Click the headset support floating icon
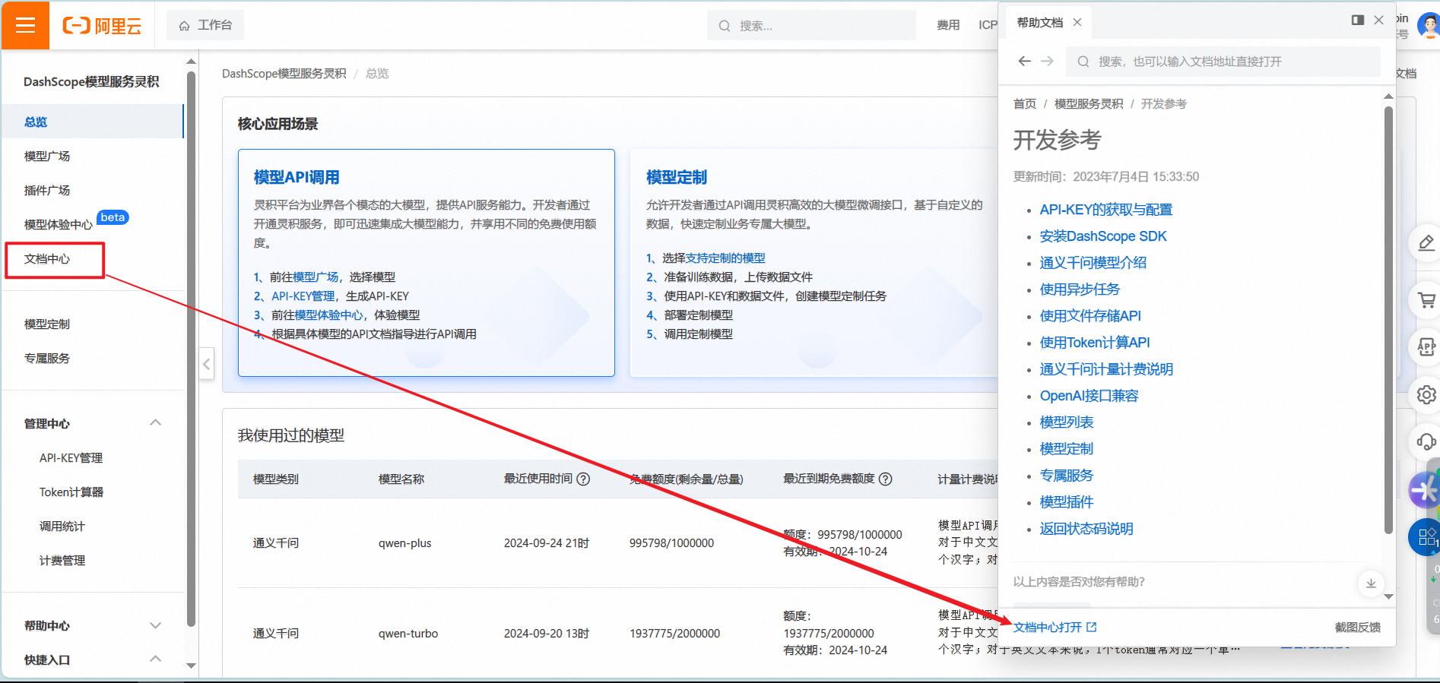Image resolution: width=1440 pixels, height=683 pixels. (1426, 441)
